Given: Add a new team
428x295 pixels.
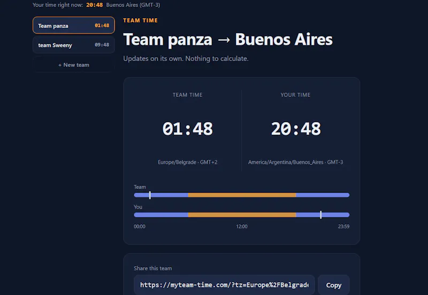Looking at the screenshot, I should (x=74, y=65).
